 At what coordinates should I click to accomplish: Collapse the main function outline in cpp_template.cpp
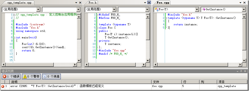point(14,38)
